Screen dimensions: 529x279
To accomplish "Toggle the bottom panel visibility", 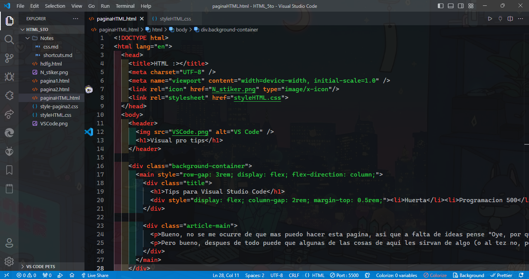I will [x=451, y=6].
